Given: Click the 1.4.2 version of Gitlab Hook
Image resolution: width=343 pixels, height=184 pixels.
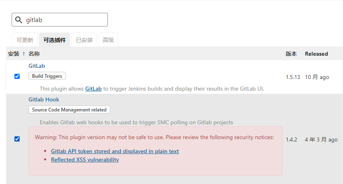Looking at the screenshot, I should pos(291,140).
